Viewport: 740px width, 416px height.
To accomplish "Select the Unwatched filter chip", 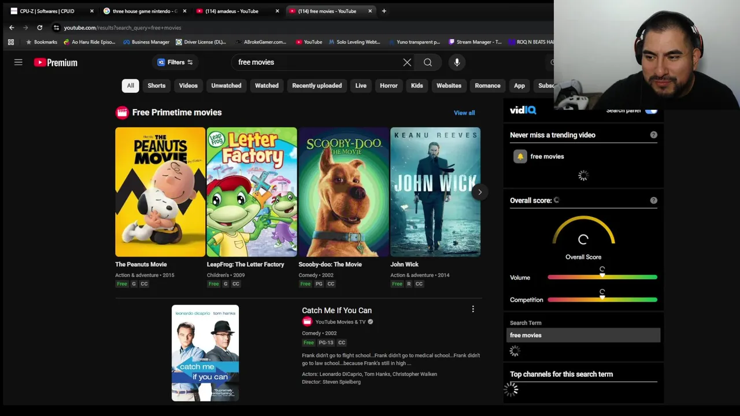I will pyautogui.click(x=226, y=86).
